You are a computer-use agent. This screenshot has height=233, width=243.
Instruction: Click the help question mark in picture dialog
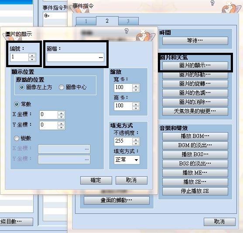point(127,31)
